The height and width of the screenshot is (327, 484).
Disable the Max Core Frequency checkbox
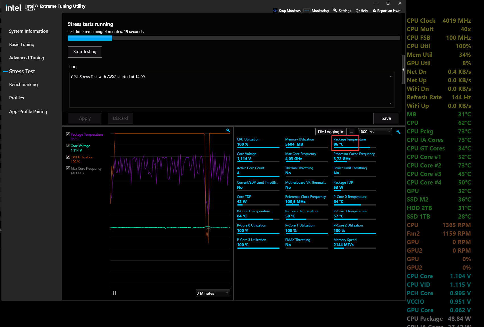click(x=68, y=168)
